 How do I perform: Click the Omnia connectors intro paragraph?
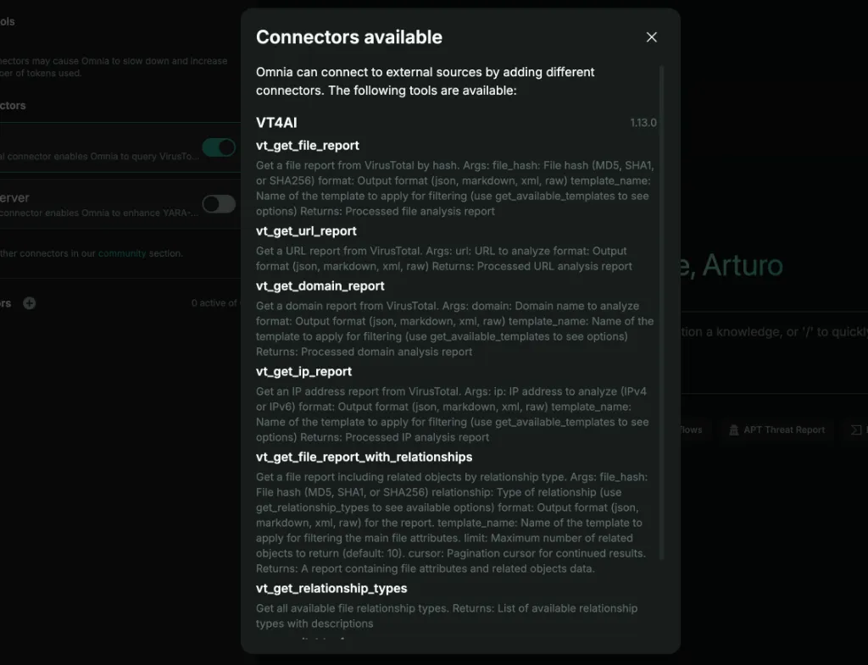[426, 81]
